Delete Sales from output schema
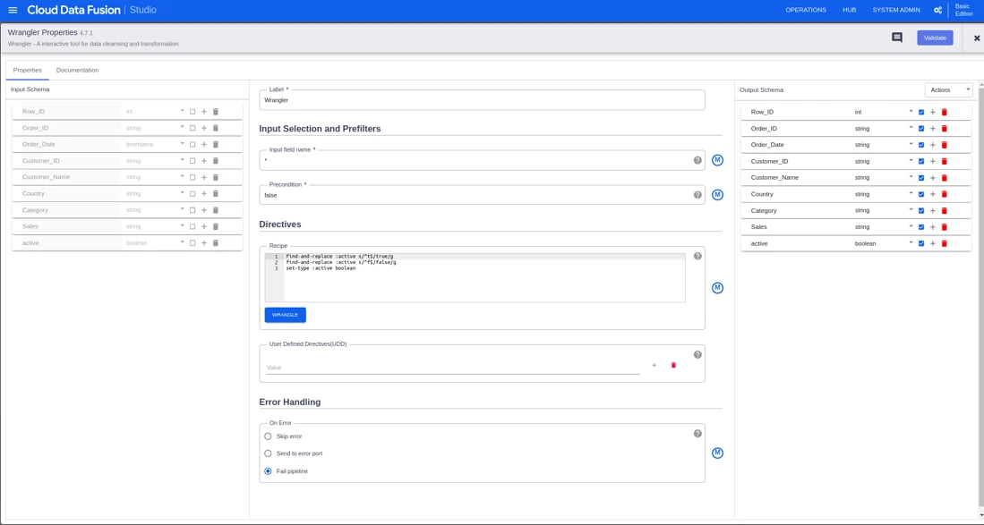The height and width of the screenshot is (525, 984). pyautogui.click(x=944, y=227)
